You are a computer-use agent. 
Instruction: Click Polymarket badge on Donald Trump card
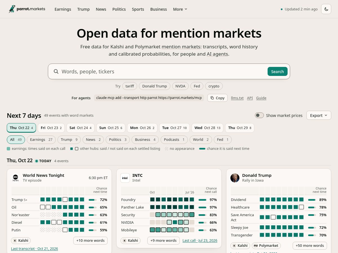point(266,245)
